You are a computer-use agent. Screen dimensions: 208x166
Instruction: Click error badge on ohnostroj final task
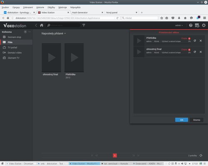pyautogui.click(x=189, y=50)
